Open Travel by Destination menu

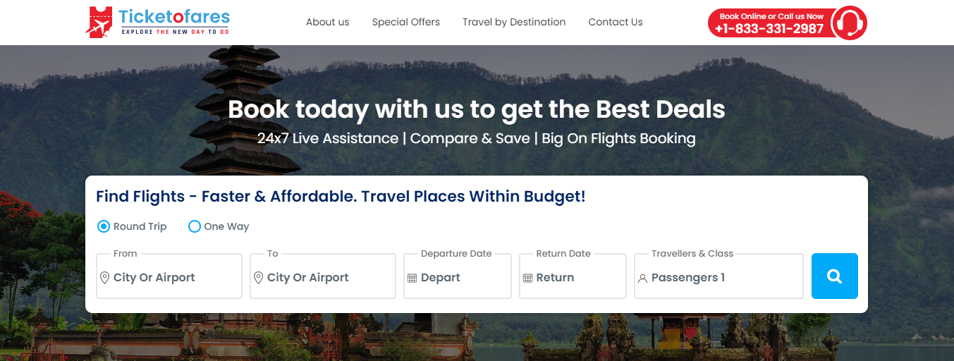click(x=514, y=22)
